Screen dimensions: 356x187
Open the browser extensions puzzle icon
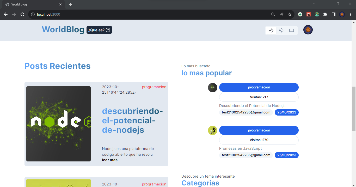click(x=325, y=14)
